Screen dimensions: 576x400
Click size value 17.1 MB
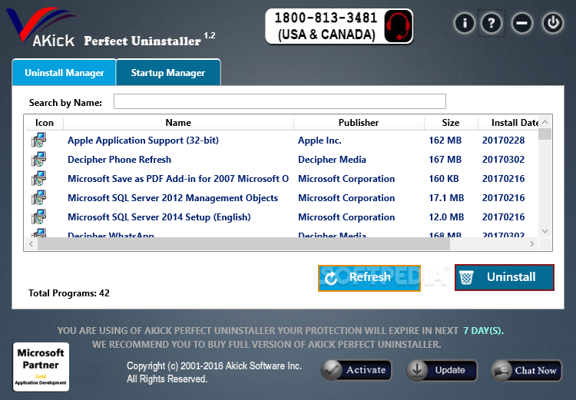pyautogui.click(x=446, y=197)
